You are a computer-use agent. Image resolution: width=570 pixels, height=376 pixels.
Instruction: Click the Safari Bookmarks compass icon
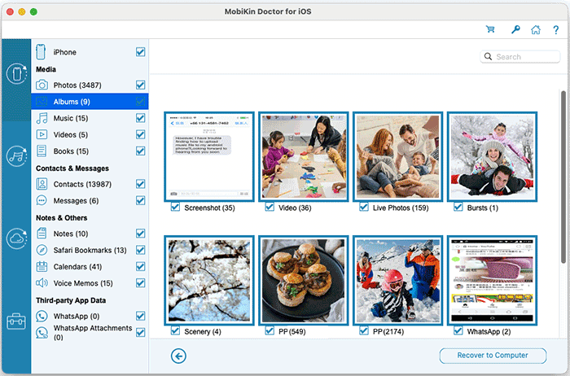[x=42, y=250]
